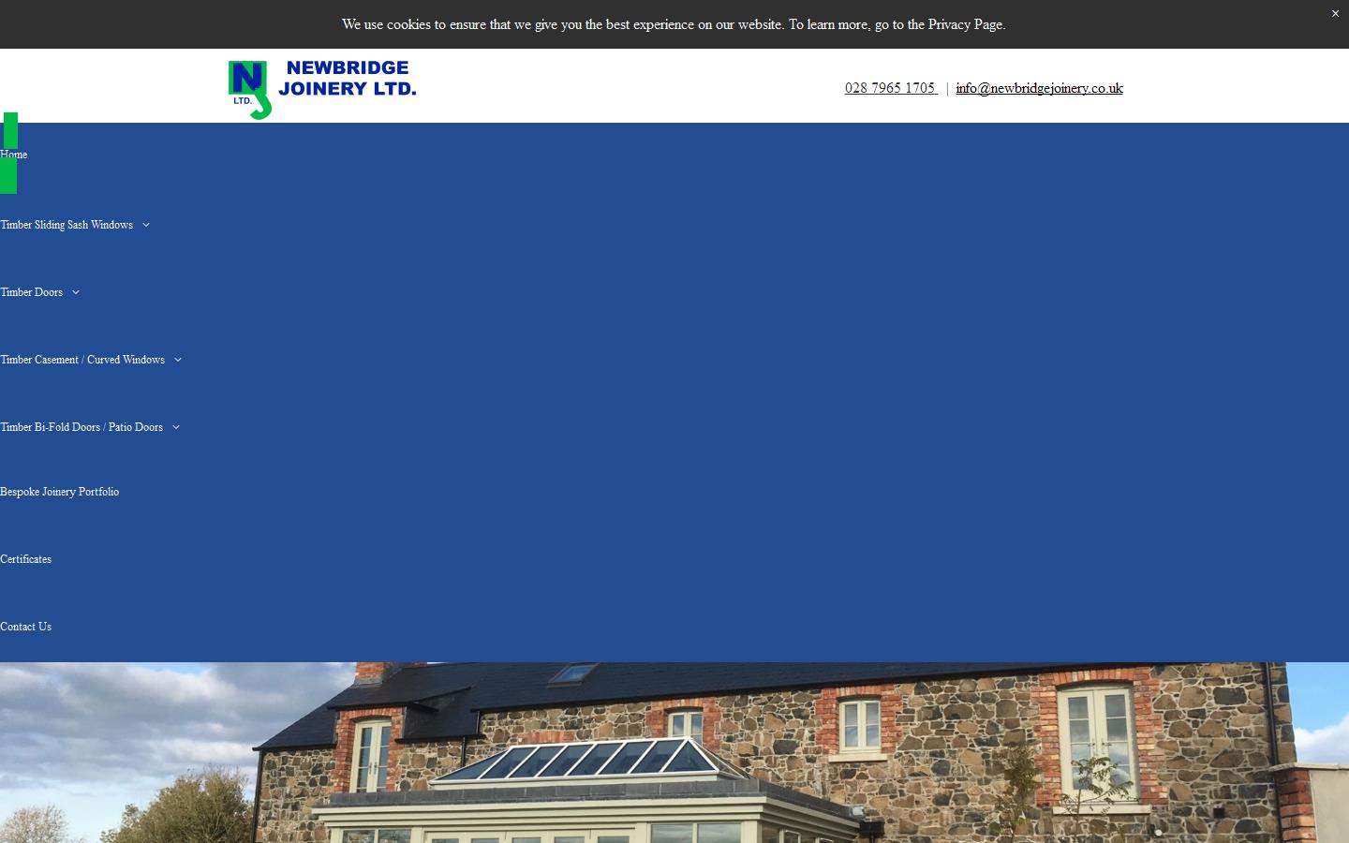Screen dimensions: 1349x843
Task: Open the Contact Us page
Action: click(x=25, y=627)
